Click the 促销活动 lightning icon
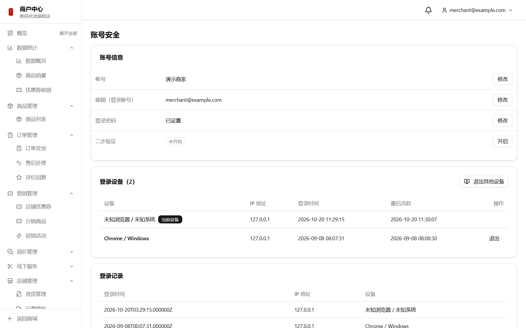Screen dimensions: 526x328 coord(19,236)
